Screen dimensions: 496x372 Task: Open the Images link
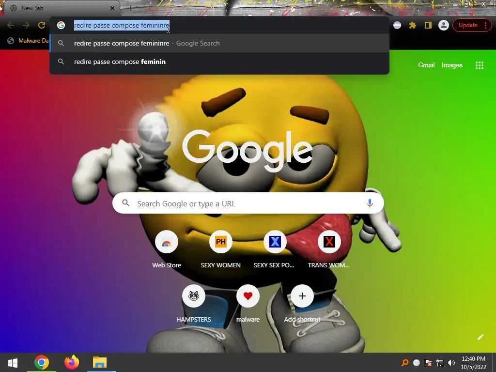[x=452, y=65]
